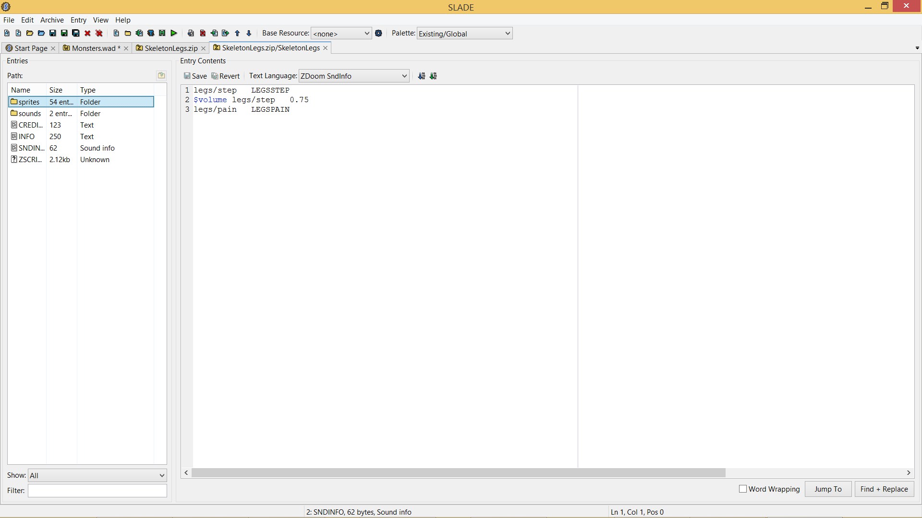Open the Show All filter dropdown
Viewport: 922px width, 518px height.
tap(97, 475)
